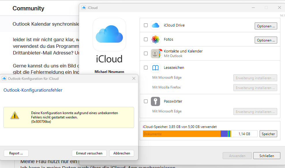Click the Kontakte und Kalender icon
285x168 pixels.
pyautogui.click(x=155, y=54)
